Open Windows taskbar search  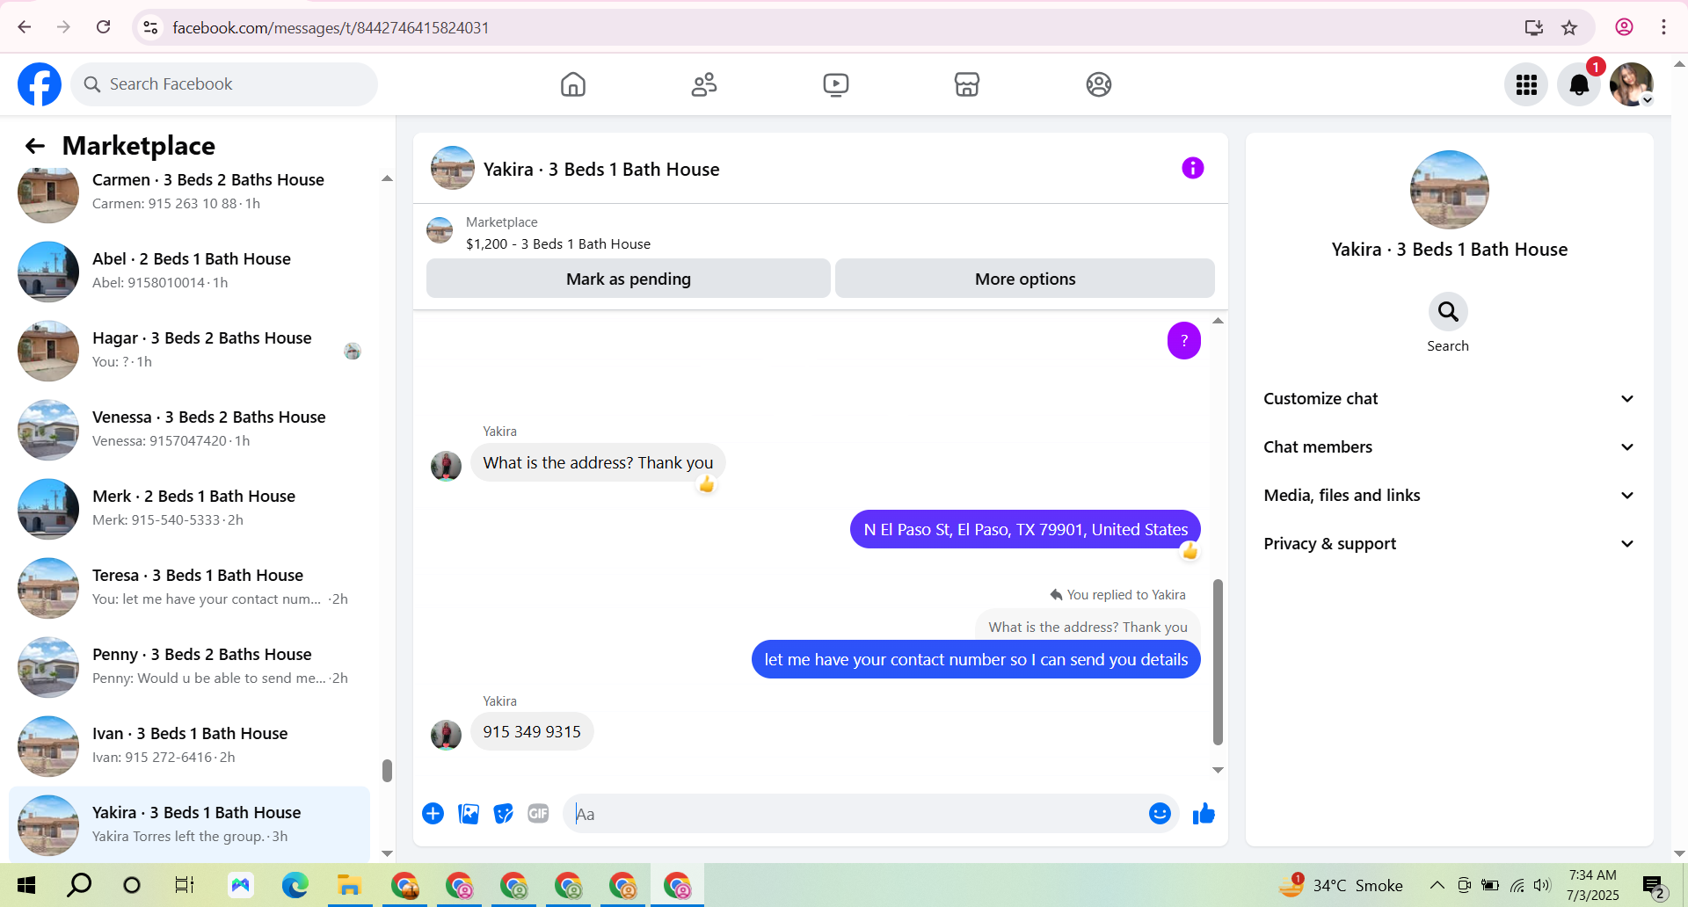point(79,885)
